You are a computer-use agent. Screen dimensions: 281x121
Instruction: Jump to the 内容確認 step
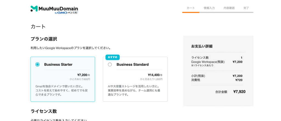[x=229, y=8]
